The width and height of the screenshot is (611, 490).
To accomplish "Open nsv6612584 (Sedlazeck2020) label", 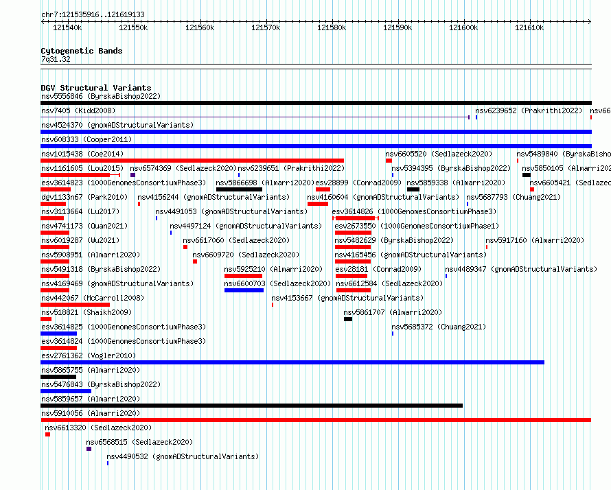I will tap(389, 283).
